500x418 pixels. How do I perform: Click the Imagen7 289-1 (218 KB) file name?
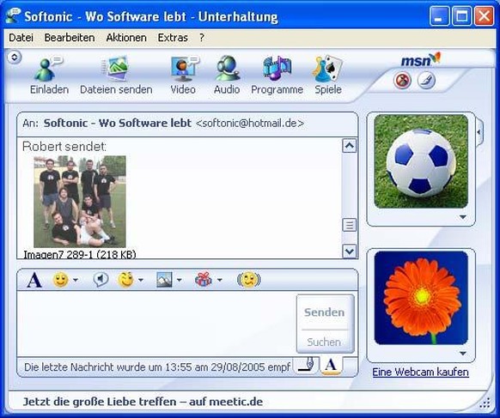click(80, 254)
